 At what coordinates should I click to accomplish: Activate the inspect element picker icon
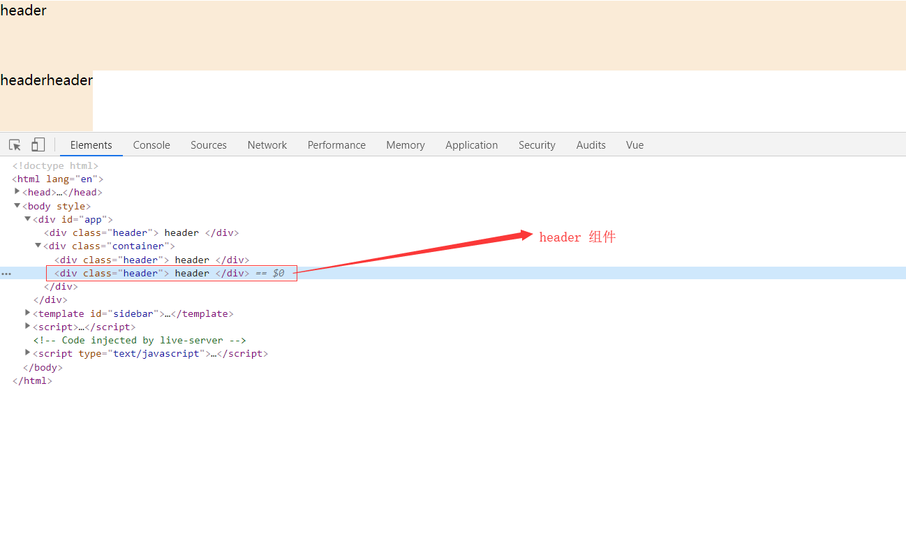click(15, 144)
